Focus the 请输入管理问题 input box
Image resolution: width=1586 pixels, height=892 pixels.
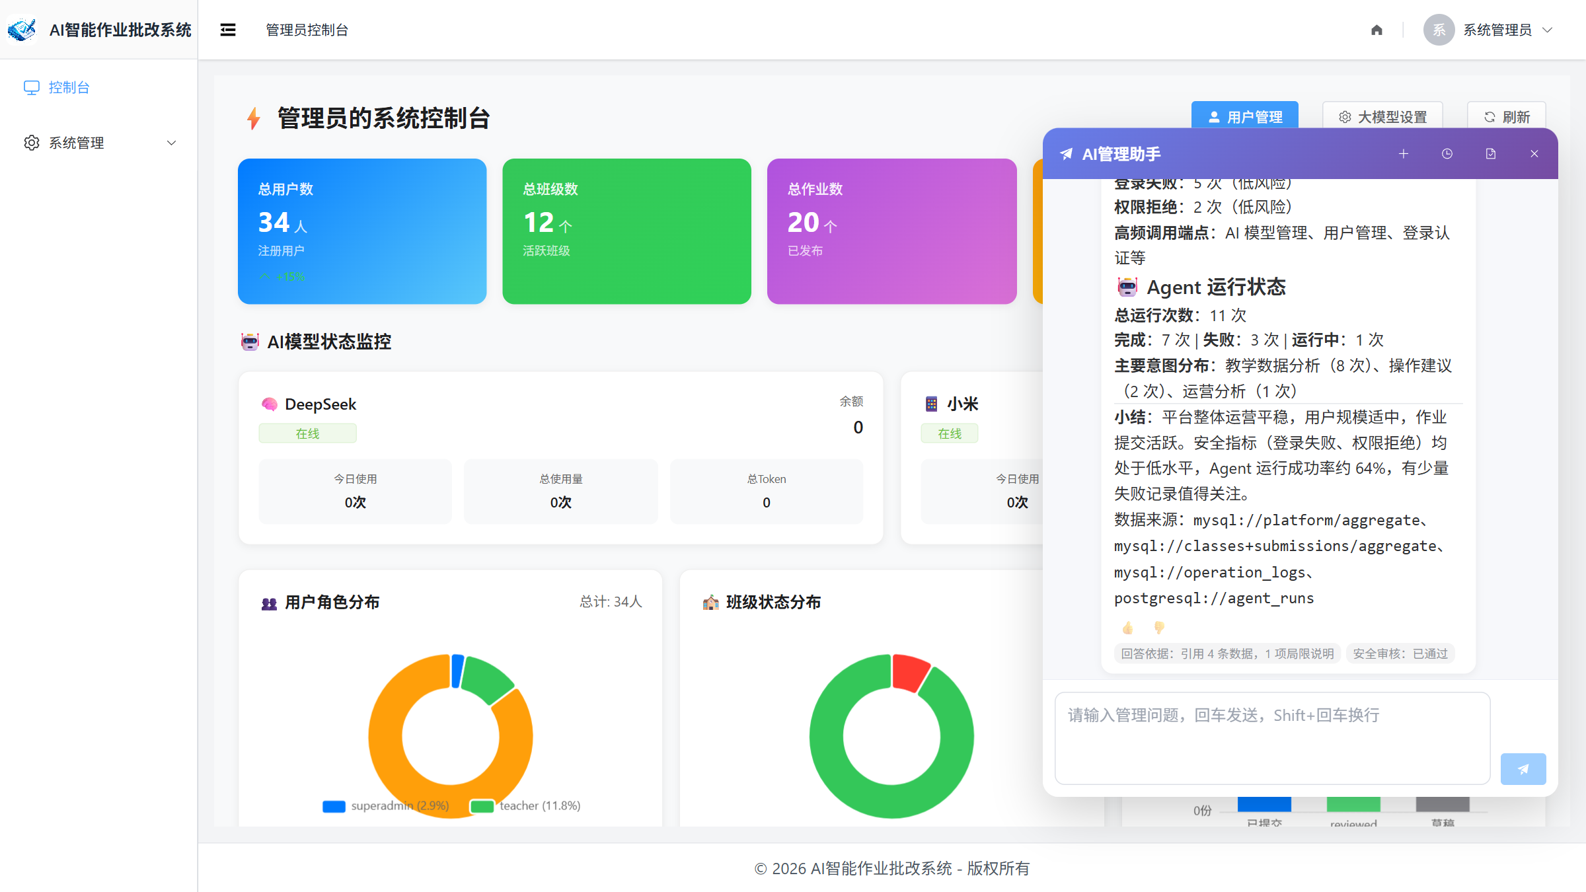(x=1272, y=738)
